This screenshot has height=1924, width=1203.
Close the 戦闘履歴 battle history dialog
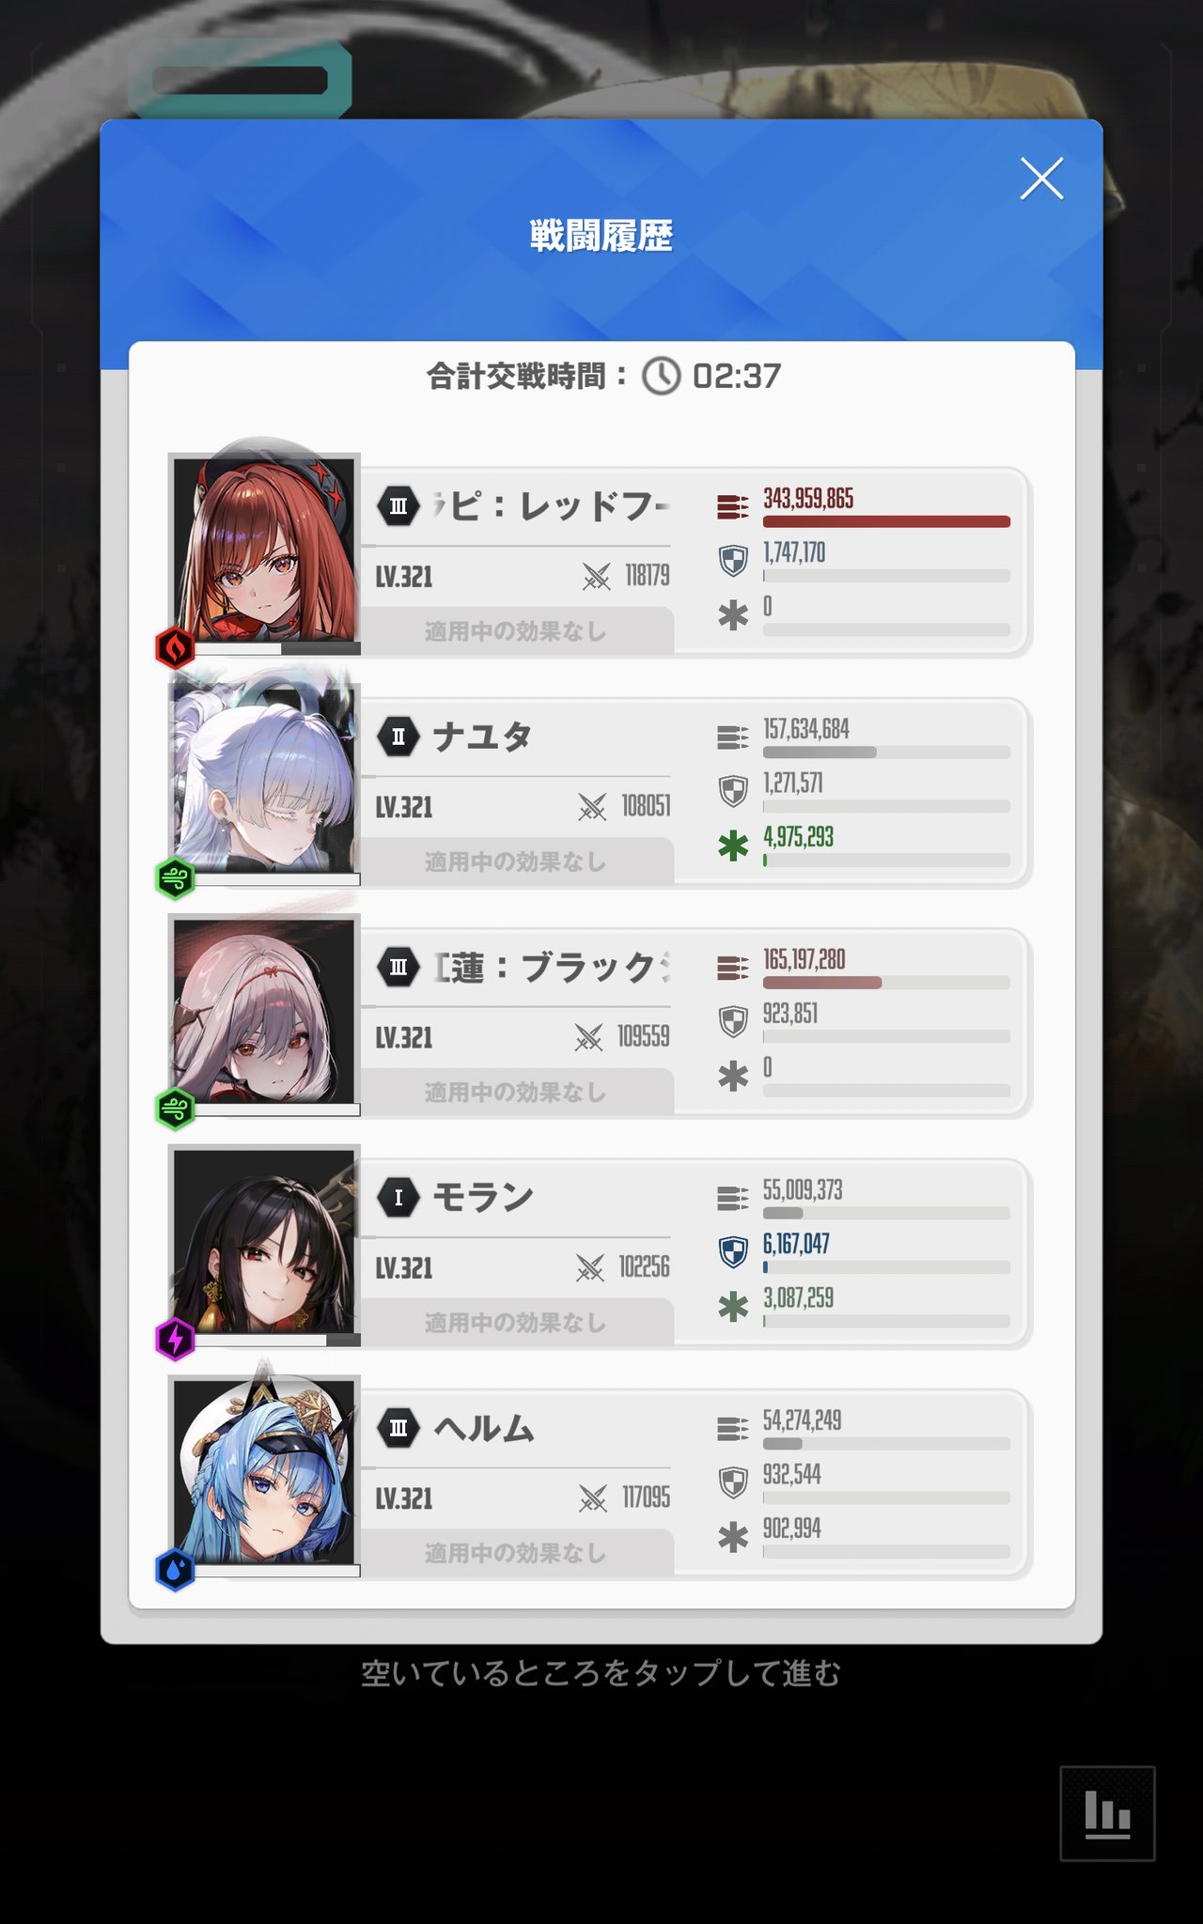point(1041,178)
